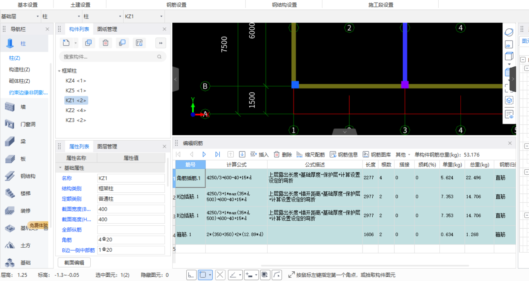529x281 pixels.
Task: Switch to 图层管理 tab
Action: pyautogui.click(x=107, y=146)
